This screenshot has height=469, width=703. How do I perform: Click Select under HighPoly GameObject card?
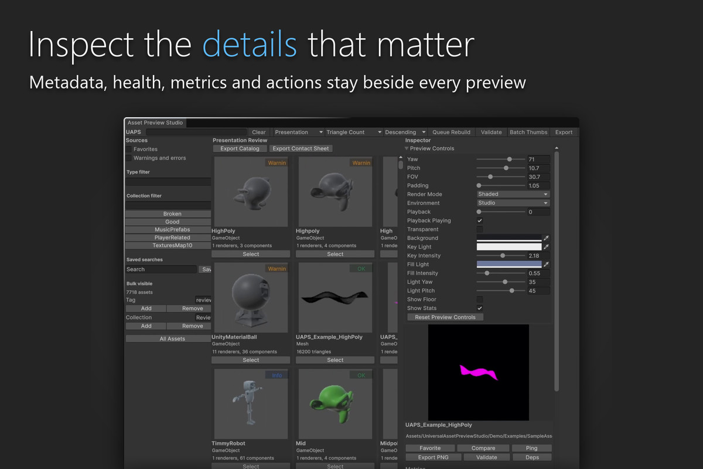(x=251, y=254)
